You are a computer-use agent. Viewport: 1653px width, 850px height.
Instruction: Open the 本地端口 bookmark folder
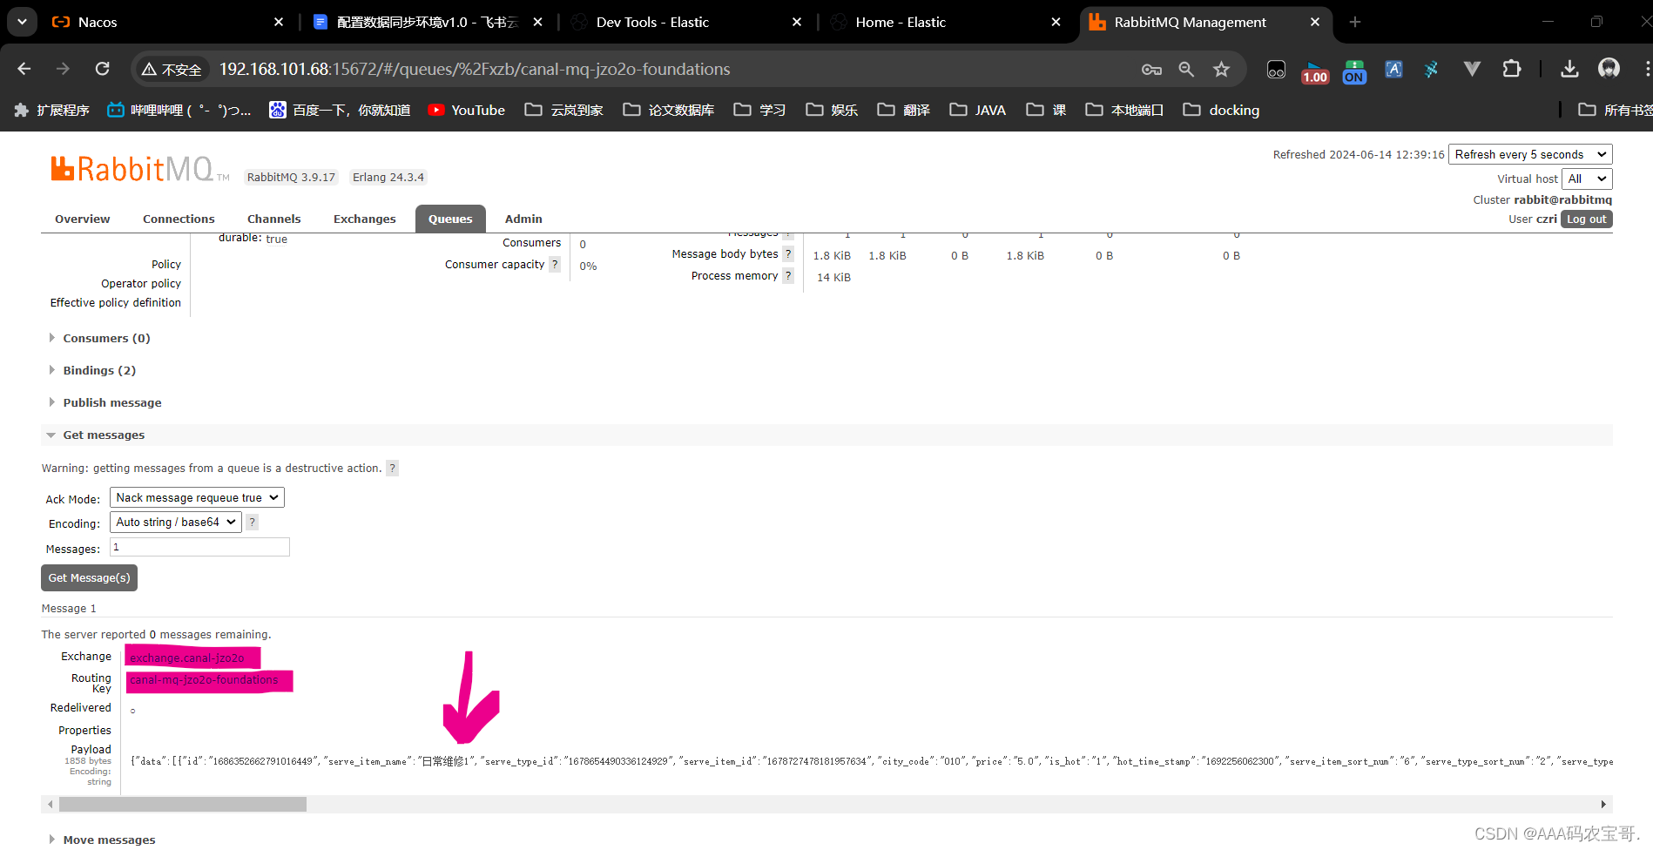click(x=1124, y=110)
